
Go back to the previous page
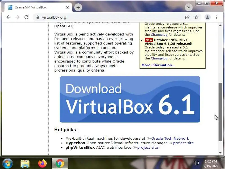pos(8,17)
